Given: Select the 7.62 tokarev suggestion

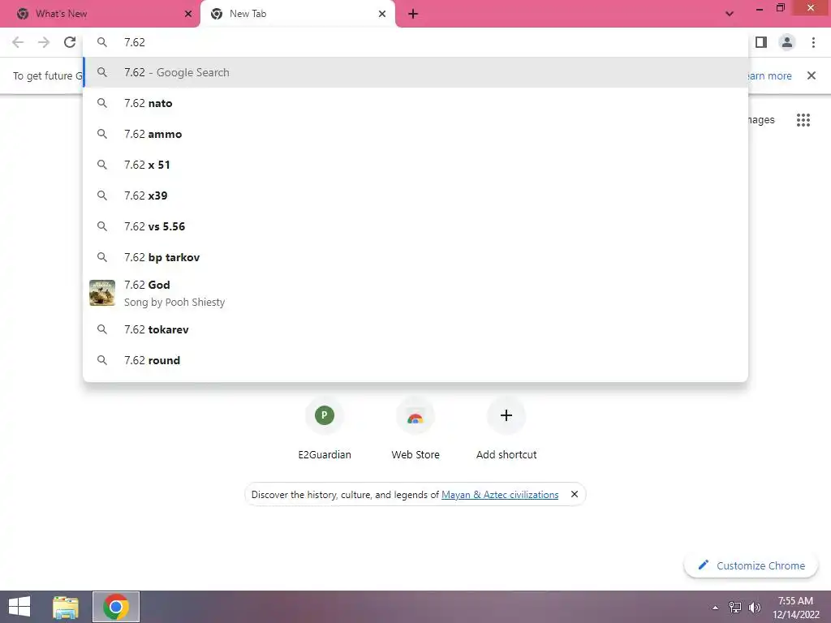Looking at the screenshot, I should click(415, 329).
